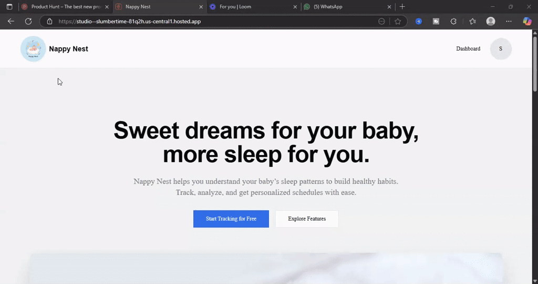
Task: Close the Product Hunt tab
Action: click(107, 7)
